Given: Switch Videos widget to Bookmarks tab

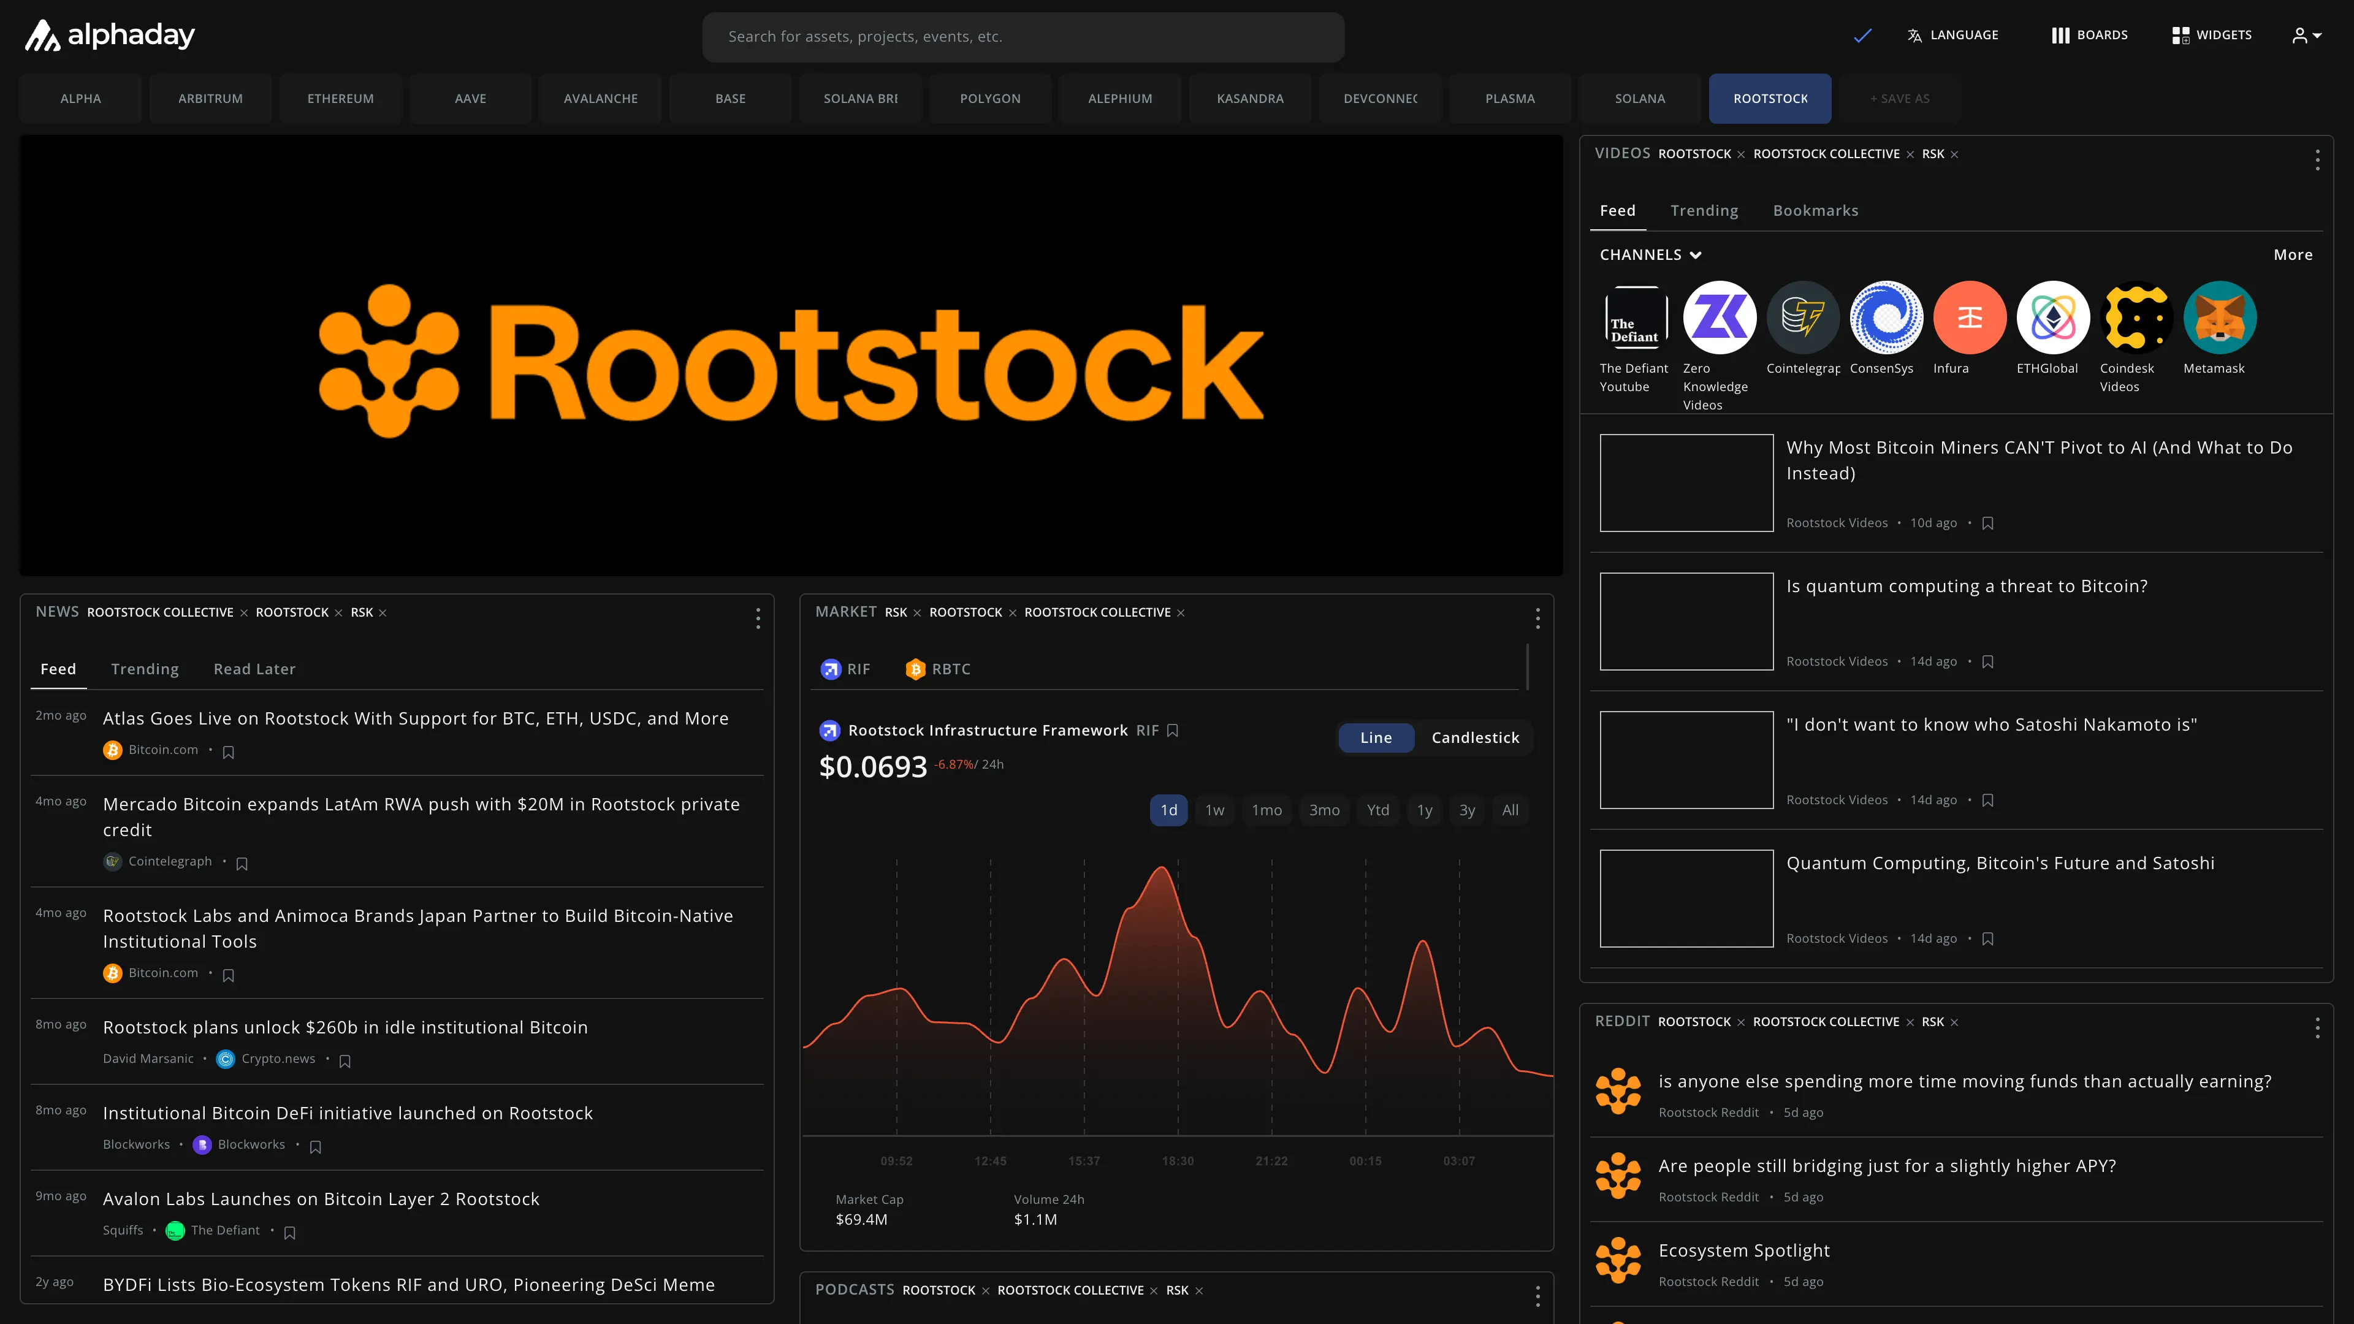Looking at the screenshot, I should click(x=1815, y=211).
